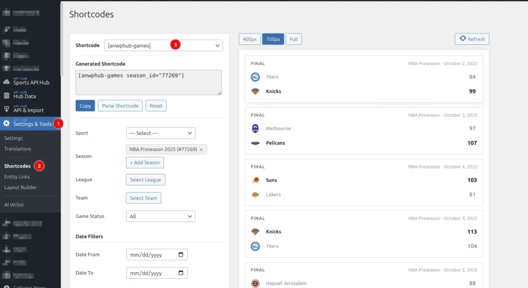The image size is (528, 288).
Task: Reset the shortcode form
Action: click(x=156, y=106)
